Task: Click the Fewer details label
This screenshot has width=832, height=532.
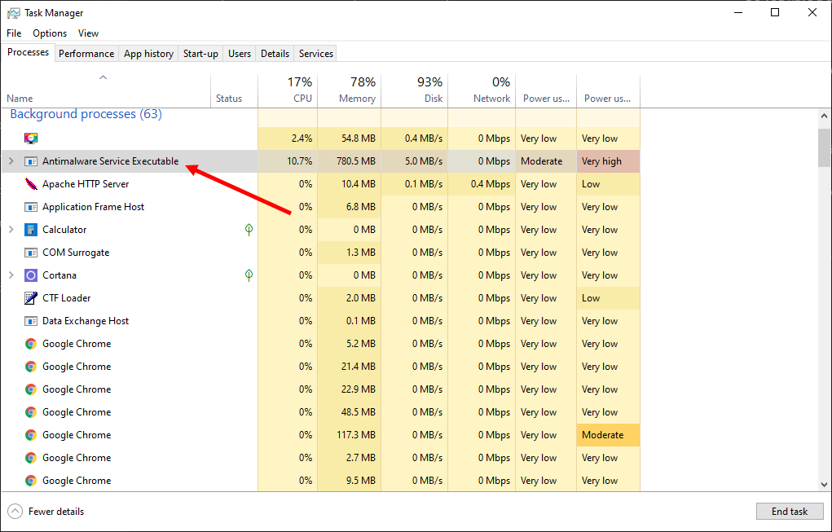Action: 56,512
